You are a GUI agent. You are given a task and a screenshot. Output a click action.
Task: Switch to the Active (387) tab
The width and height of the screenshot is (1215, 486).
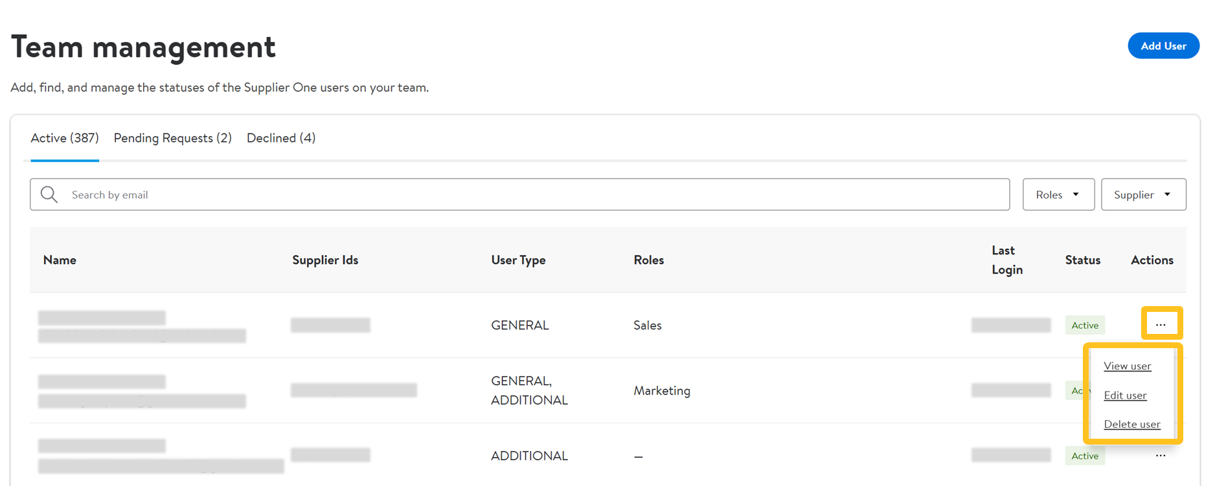tap(65, 138)
